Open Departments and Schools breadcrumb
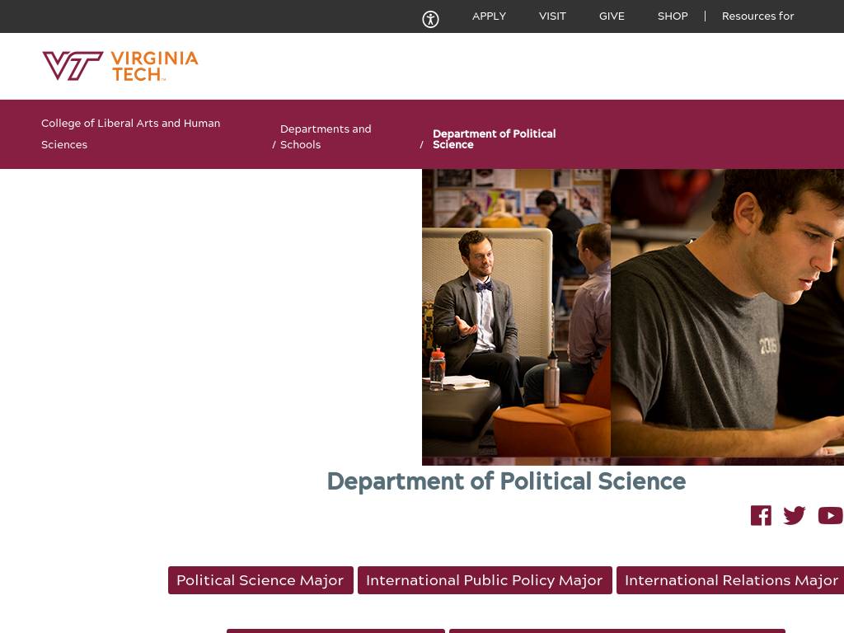The image size is (844, 633). [x=326, y=137]
